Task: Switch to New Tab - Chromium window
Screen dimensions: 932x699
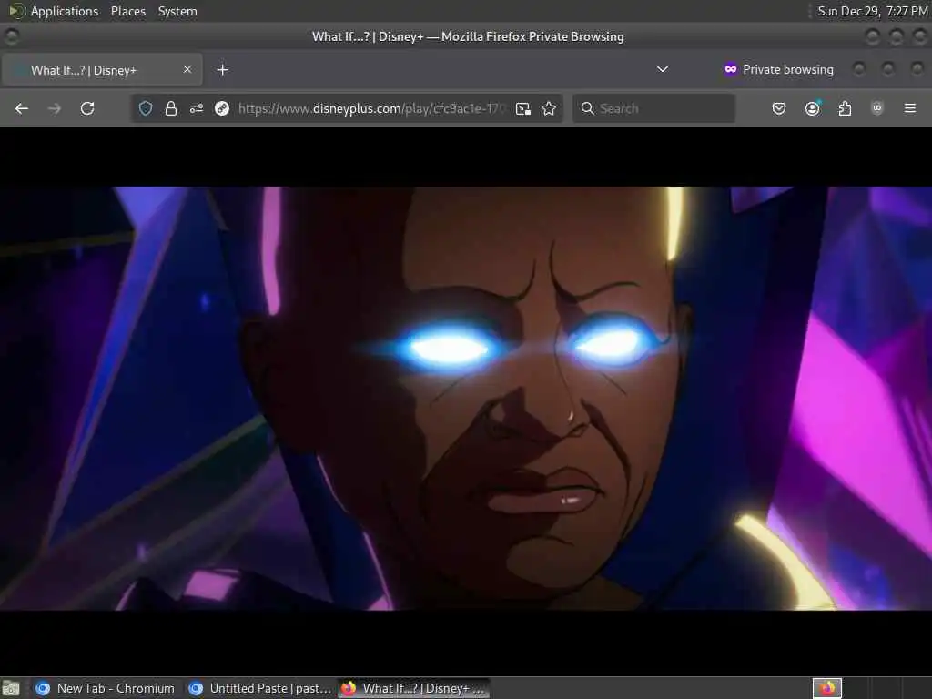Action: pos(106,688)
